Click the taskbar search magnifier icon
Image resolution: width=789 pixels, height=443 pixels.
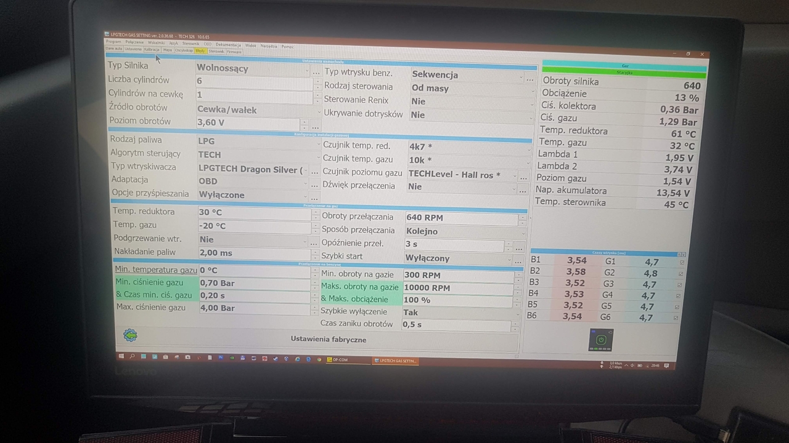[x=132, y=357]
